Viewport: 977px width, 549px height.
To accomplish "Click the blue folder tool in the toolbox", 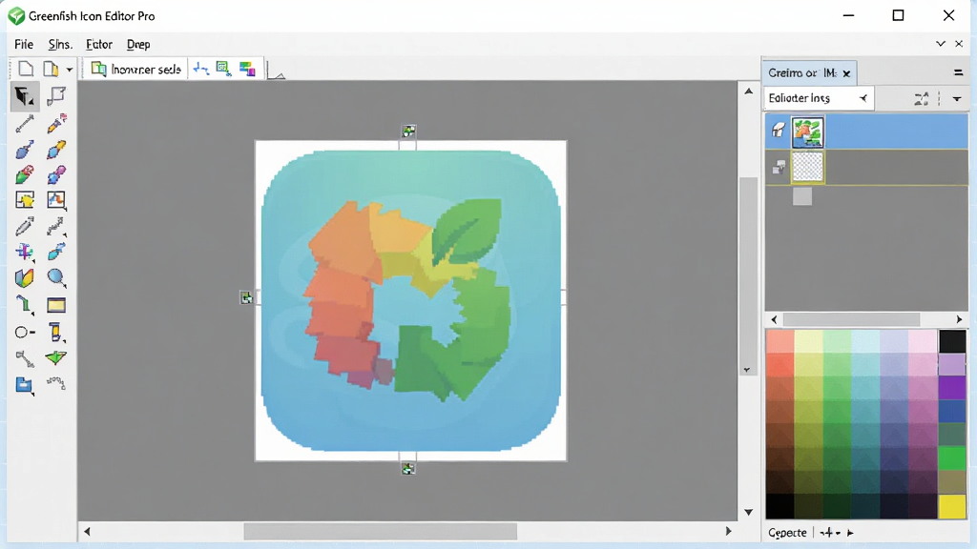I will click(24, 385).
